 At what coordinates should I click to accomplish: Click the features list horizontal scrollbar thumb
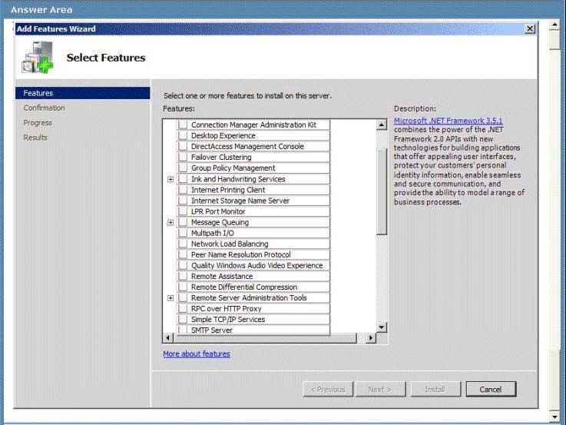(265, 338)
